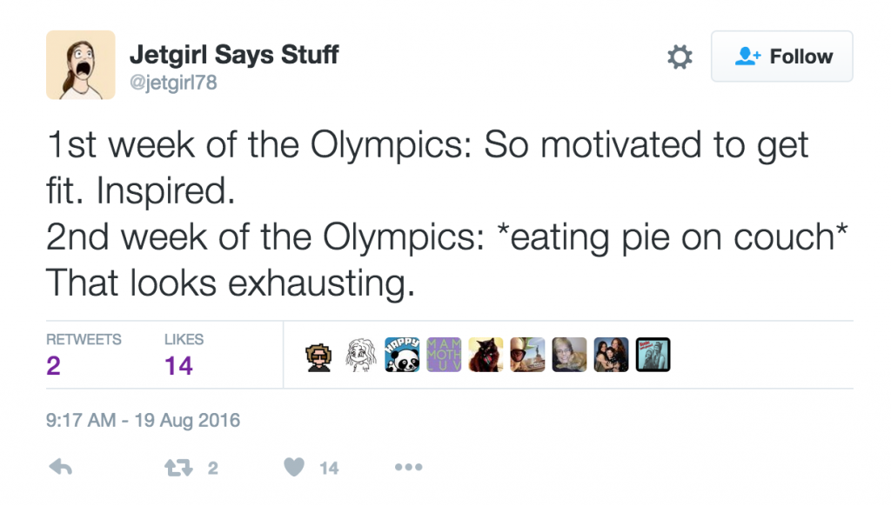891x506 pixels.
Task: Click the pixel-art sunglasses avatar
Action: [x=318, y=355]
